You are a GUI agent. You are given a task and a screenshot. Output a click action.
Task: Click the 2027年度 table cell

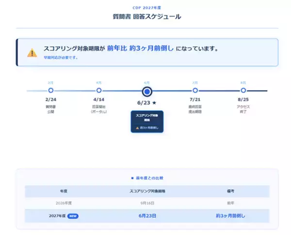57,216
